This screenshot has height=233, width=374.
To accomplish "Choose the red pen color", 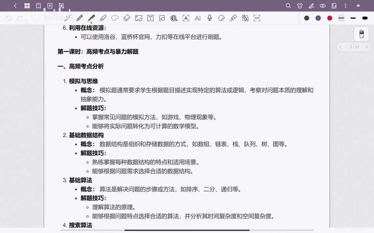I will coord(330,18).
